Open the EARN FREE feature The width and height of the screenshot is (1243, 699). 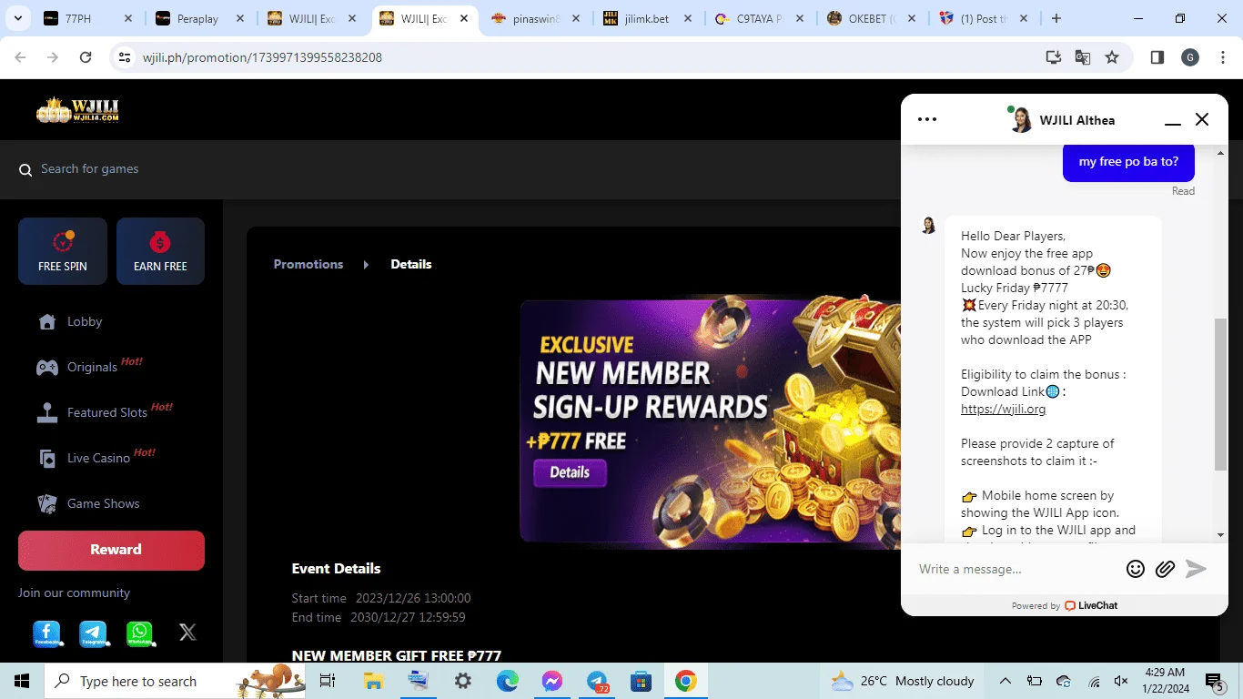point(160,251)
